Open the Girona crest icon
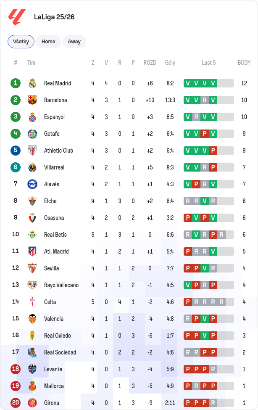This screenshot has width=258, height=410. (x=32, y=403)
